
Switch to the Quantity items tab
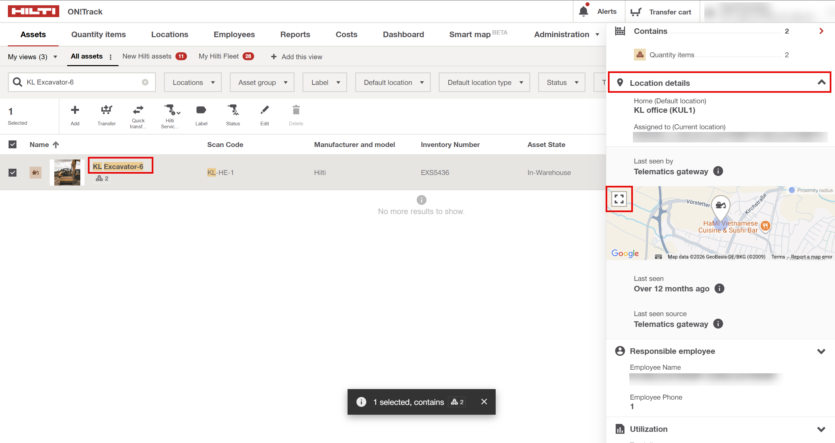98,35
